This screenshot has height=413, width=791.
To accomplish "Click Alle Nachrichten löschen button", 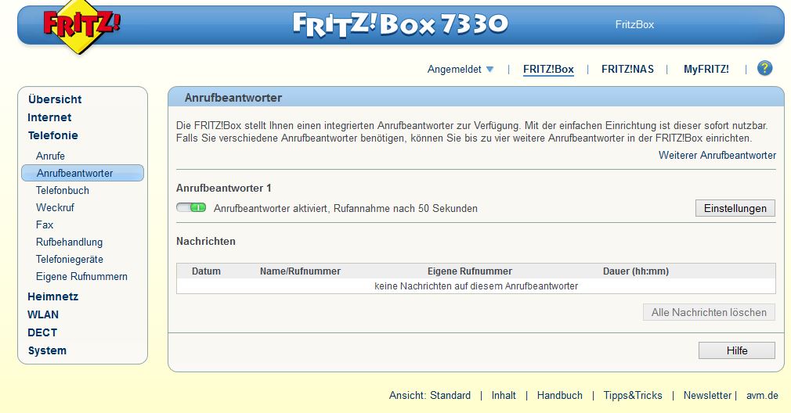I will tap(709, 312).
